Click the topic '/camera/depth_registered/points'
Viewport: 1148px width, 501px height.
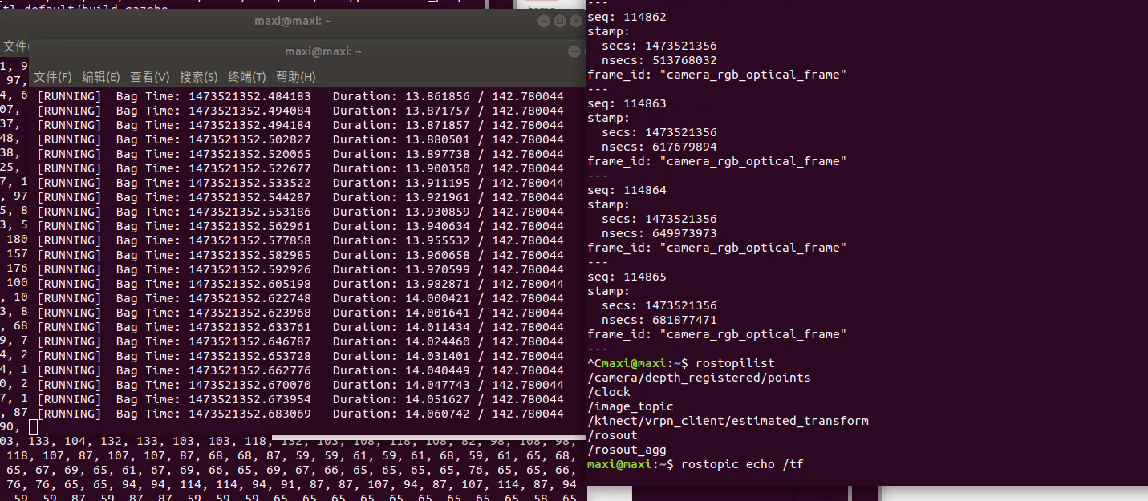699,378
